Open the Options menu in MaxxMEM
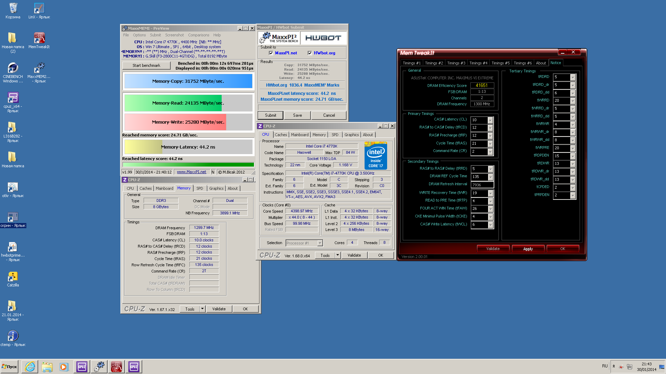This screenshot has height=374, width=666. 139,35
